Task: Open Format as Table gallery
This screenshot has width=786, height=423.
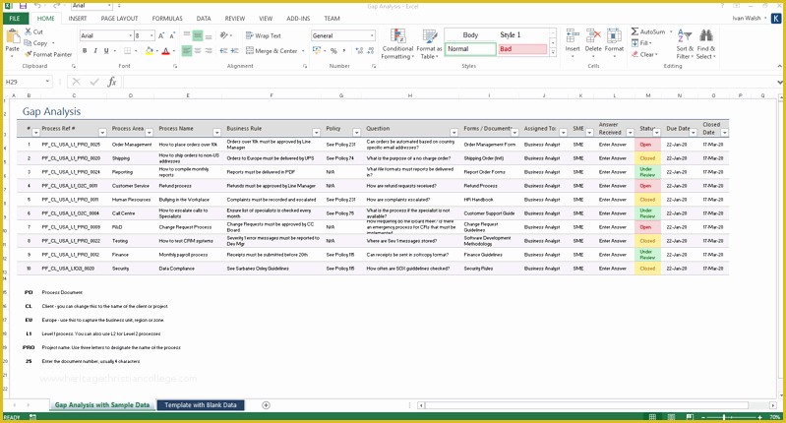Action: click(429, 44)
